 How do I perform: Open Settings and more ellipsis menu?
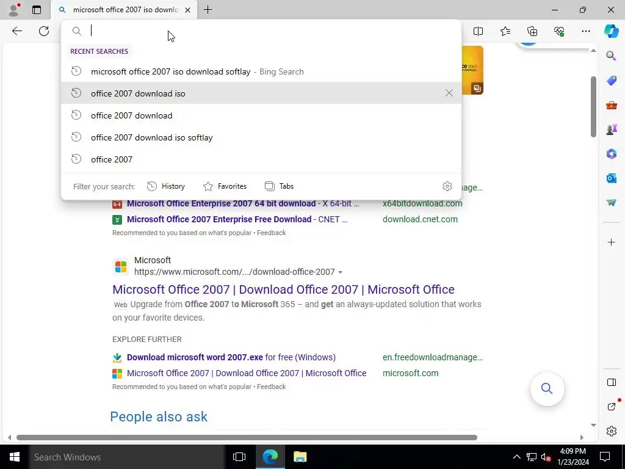tap(585, 31)
